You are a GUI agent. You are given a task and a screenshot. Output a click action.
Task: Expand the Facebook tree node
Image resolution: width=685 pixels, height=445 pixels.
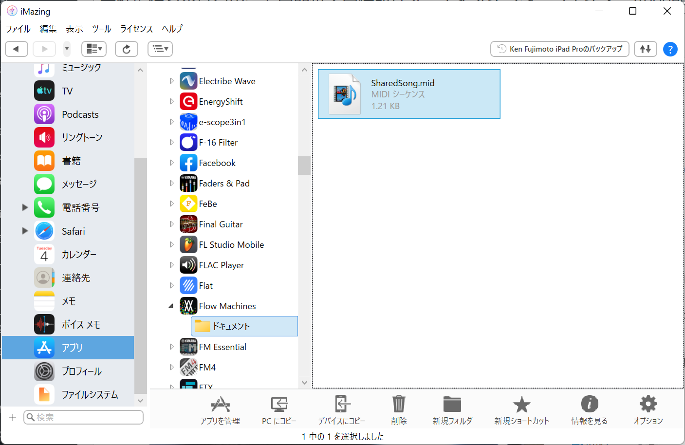coord(172,163)
